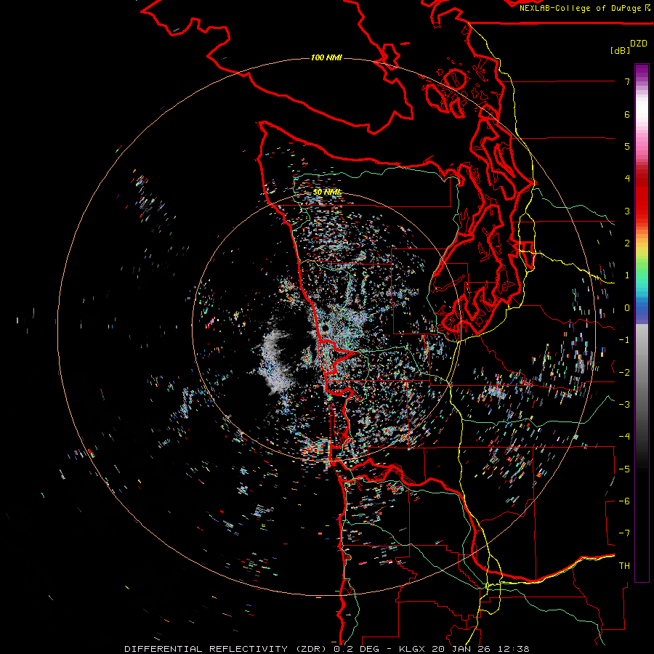Click the 100 NMI range ring label
The height and width of the screenshot is (654, 654).
tap(326, 57)
